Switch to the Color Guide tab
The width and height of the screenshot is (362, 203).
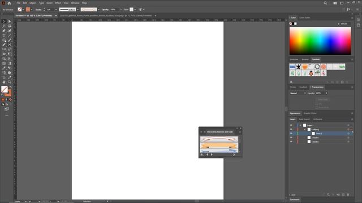304,17
